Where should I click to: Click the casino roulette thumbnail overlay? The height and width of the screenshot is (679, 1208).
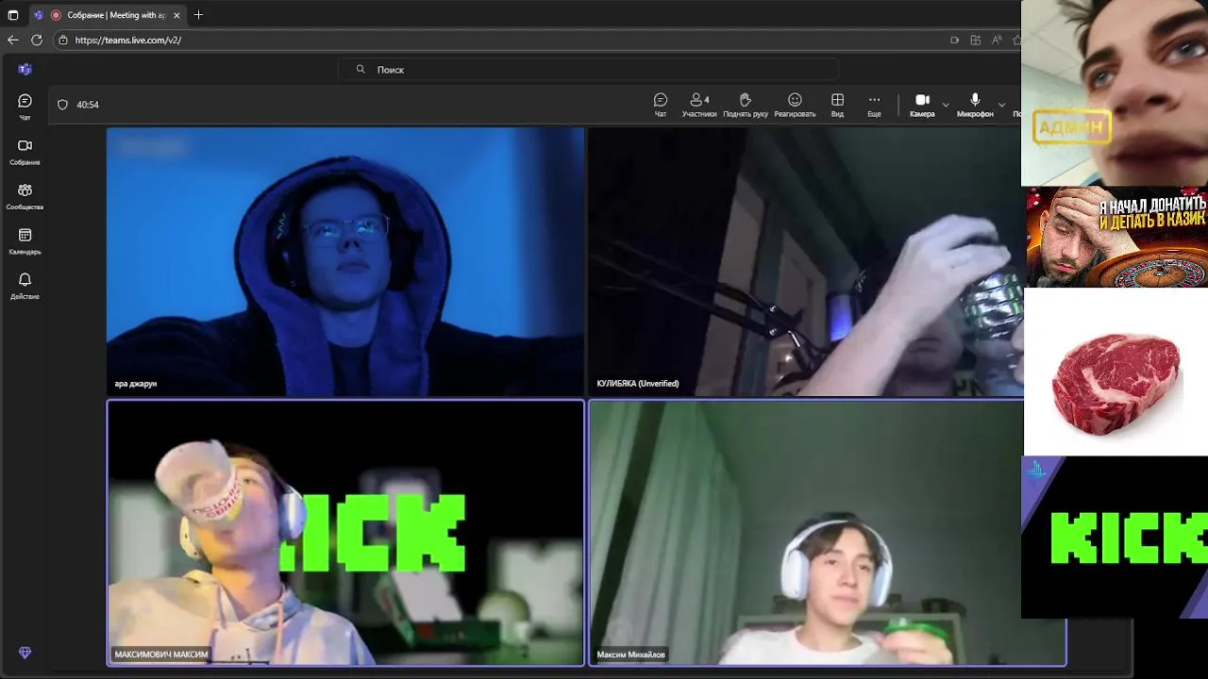1116,237
